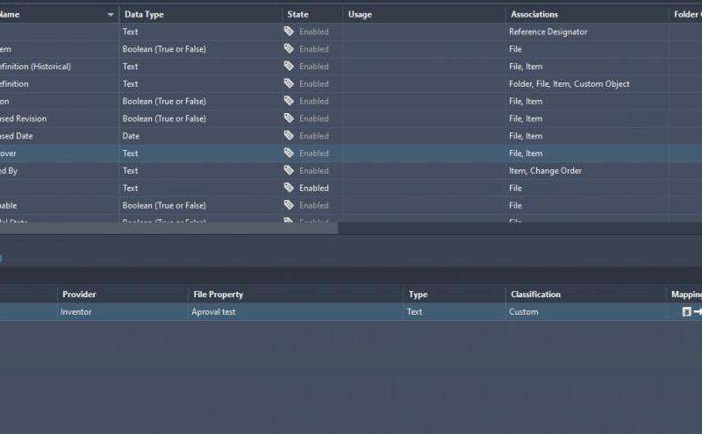Click the tag icon in the highlighted Text row
Screen dimensions: 702x434
click(x=289, y=153)
